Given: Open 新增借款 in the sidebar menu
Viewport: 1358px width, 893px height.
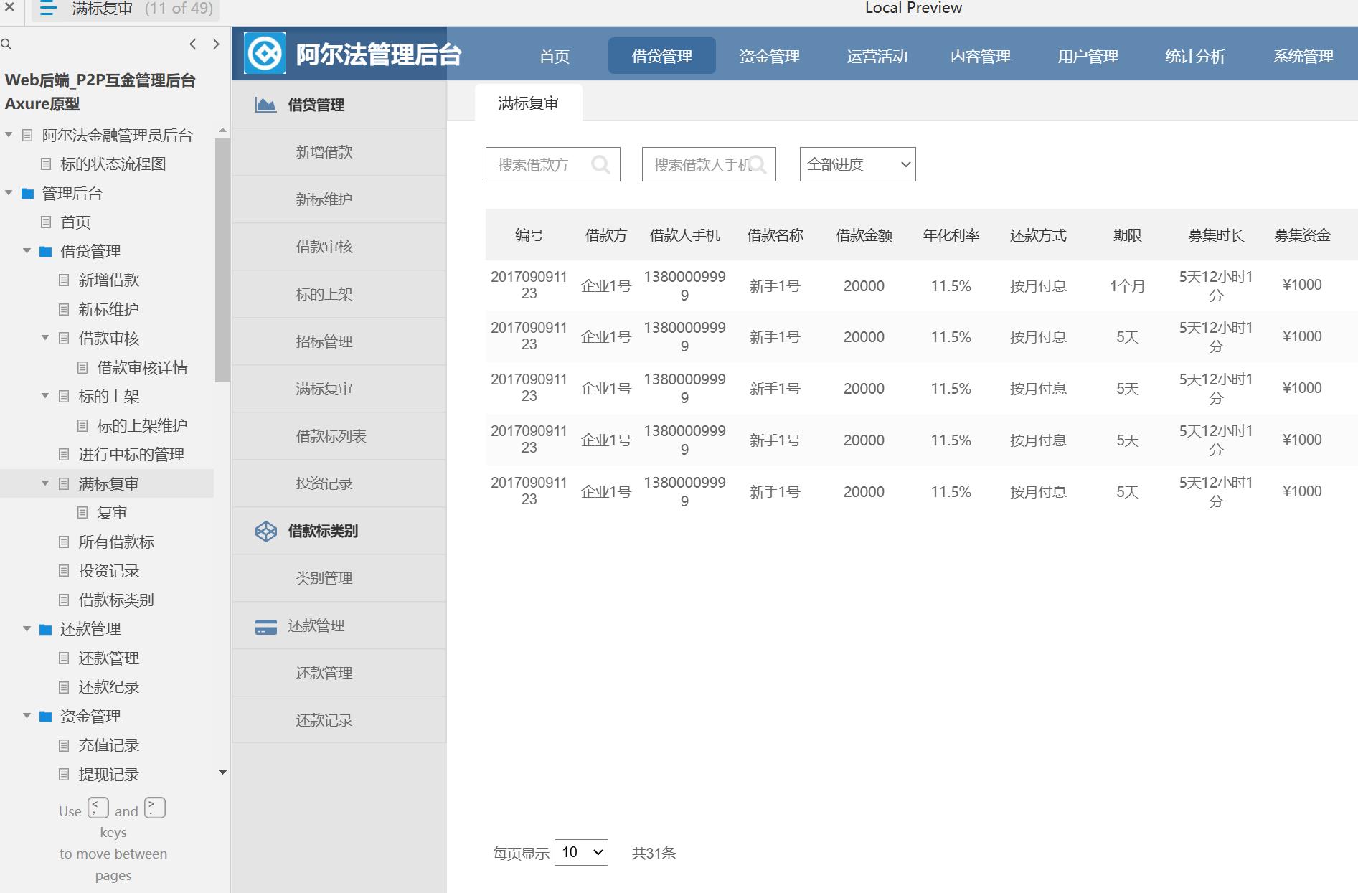Looking at the screenshot, I should [339, 152].
